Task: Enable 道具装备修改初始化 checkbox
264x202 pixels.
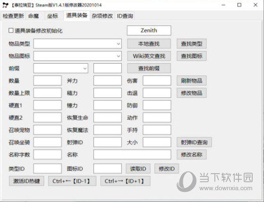Action: pyautogui.click(x=11, y=31)
